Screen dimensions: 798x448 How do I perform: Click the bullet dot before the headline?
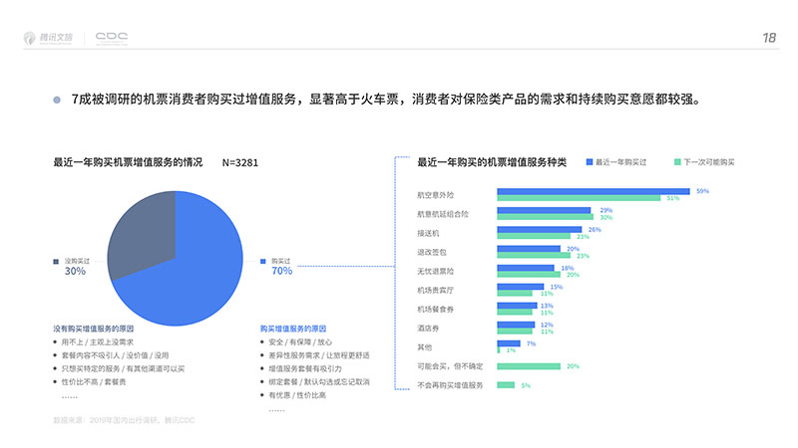coord(57,100)
